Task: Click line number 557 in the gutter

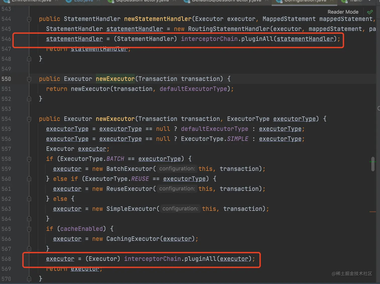Action: (6, 149)
